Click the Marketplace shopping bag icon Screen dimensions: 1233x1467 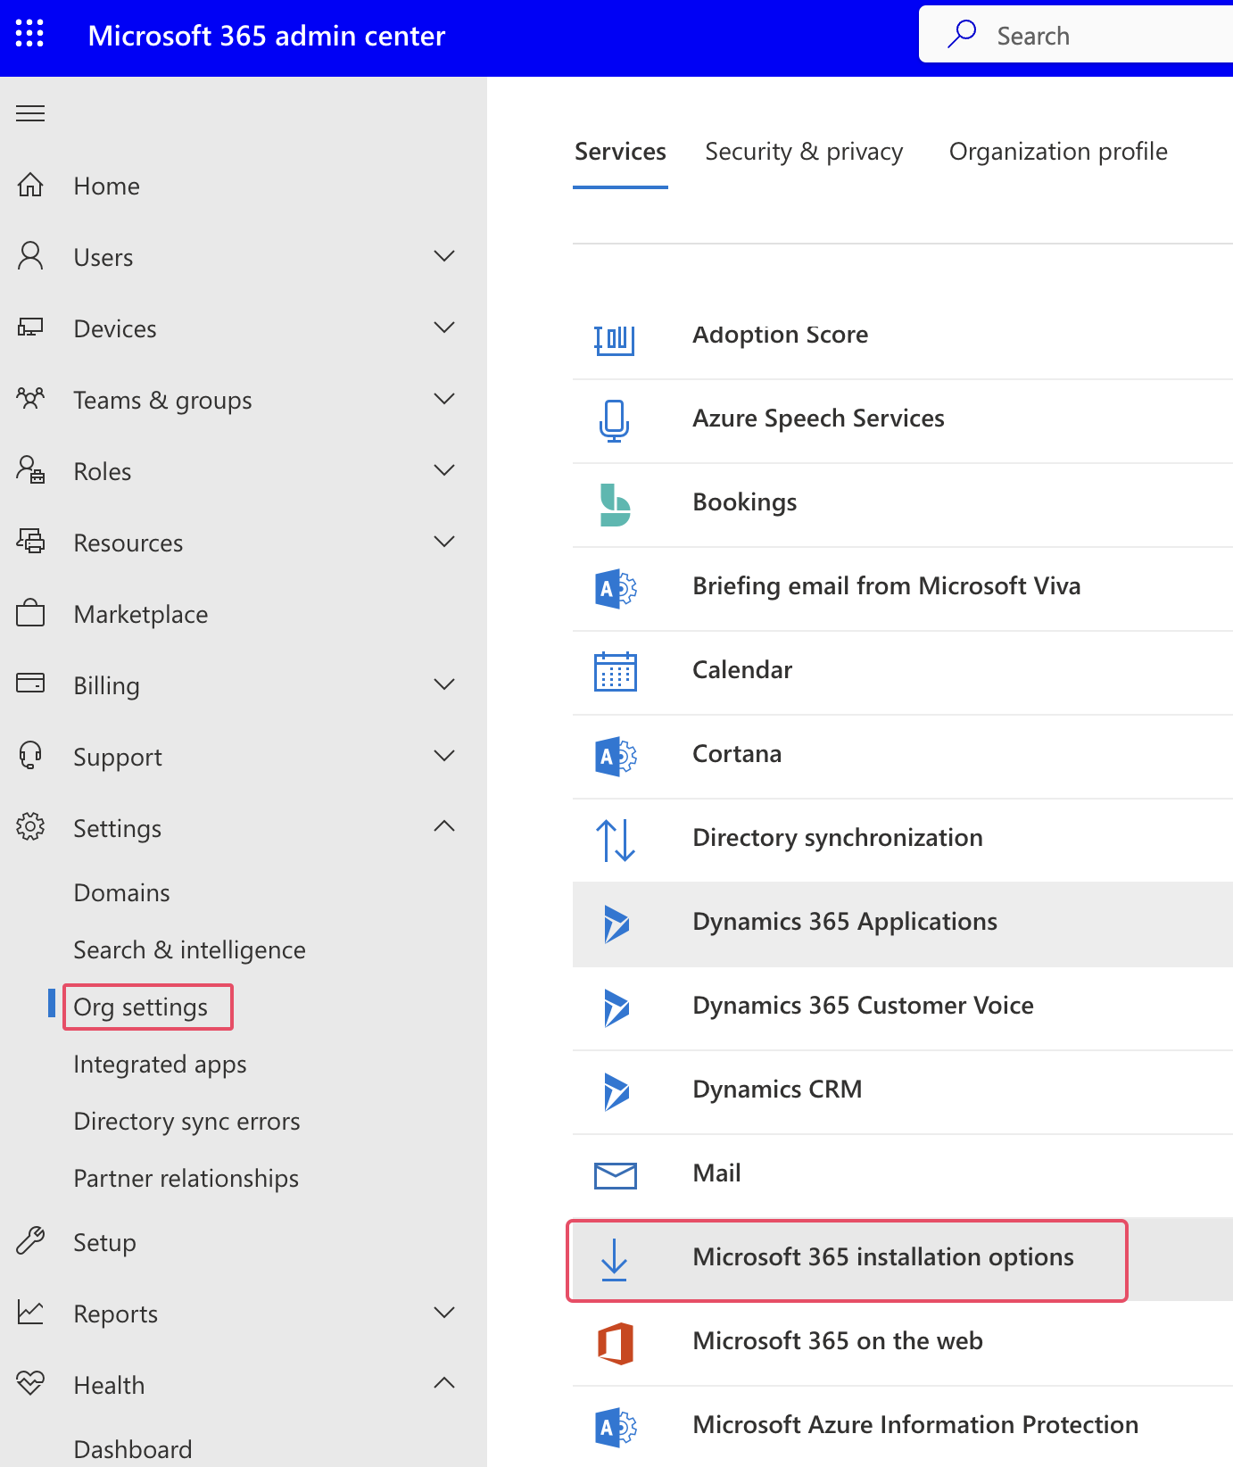tap(30, 613)
